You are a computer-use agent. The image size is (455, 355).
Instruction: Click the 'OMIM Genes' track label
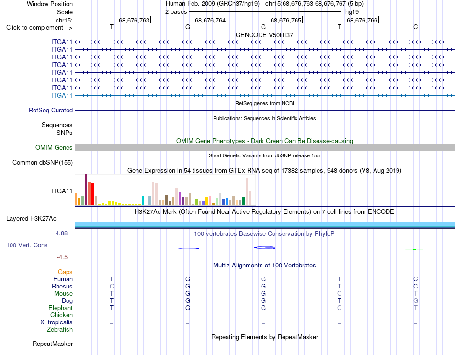54,147
